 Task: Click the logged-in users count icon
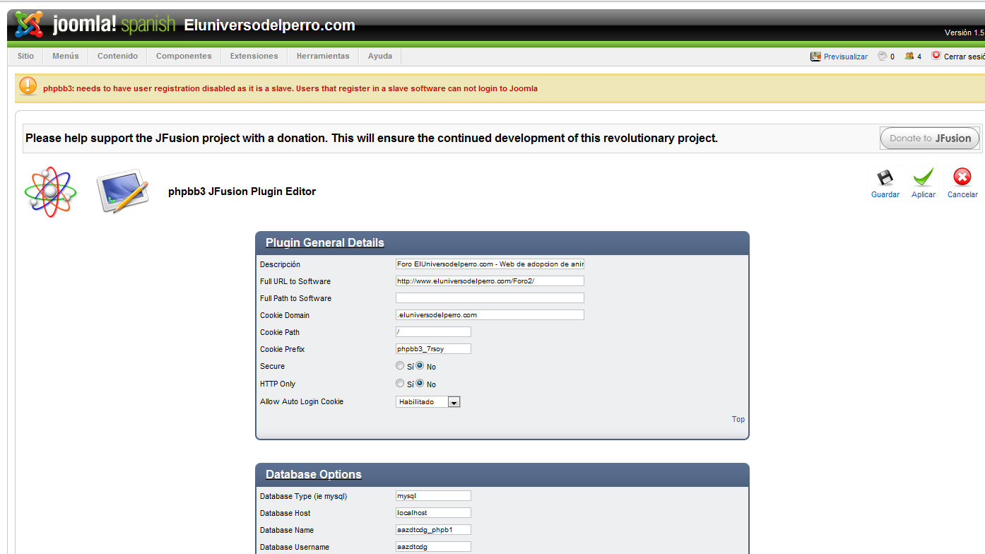coord(909,57)
